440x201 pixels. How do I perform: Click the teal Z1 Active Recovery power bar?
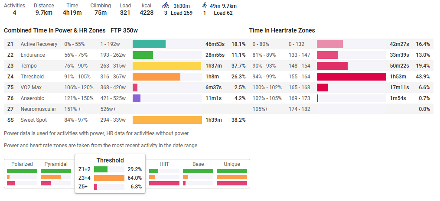coord(149,44)
